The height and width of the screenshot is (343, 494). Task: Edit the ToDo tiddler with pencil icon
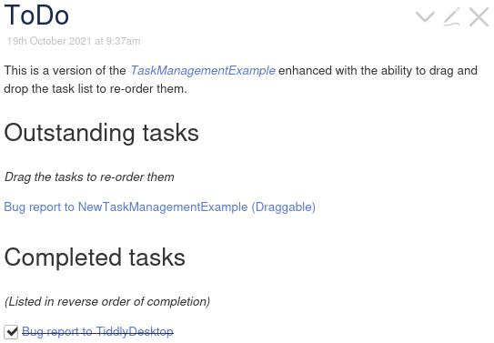click(x=452, y=16)
